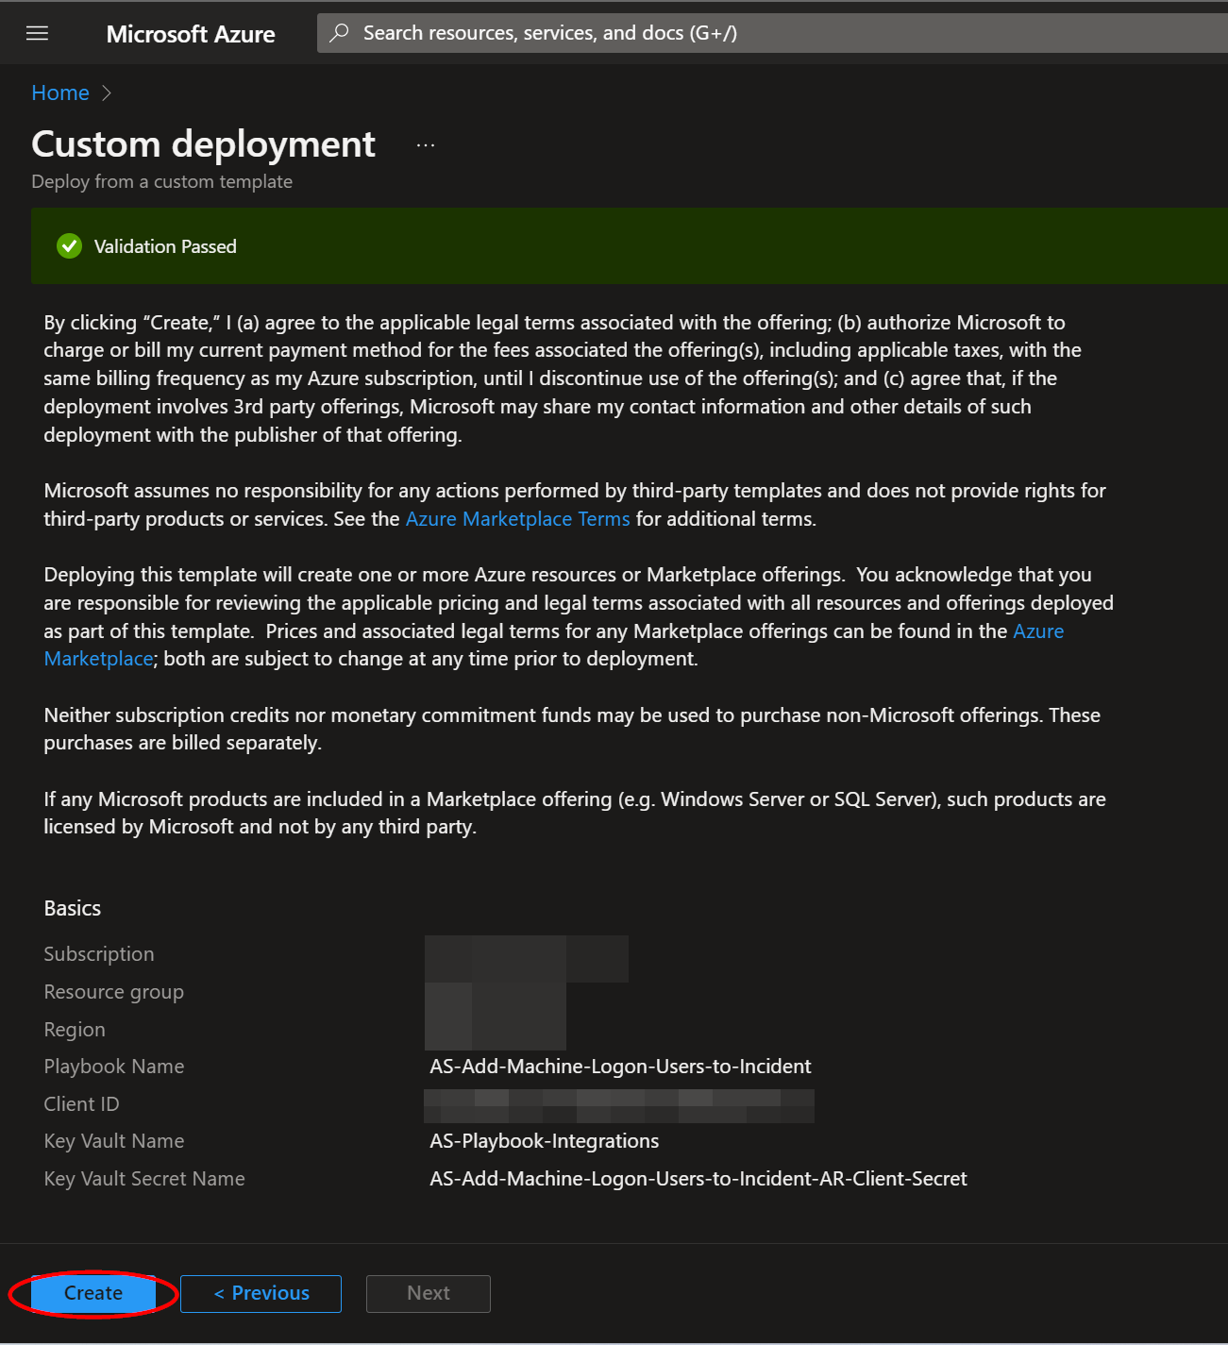Click the green Validation Passed checkmark icon
This screenshot has width=1228, height=1345.
tap(69, 246)
